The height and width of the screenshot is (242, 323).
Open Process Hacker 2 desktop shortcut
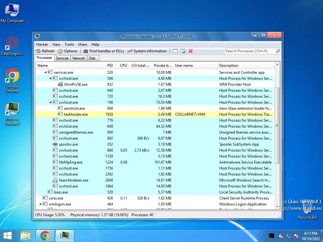point(12,113)
